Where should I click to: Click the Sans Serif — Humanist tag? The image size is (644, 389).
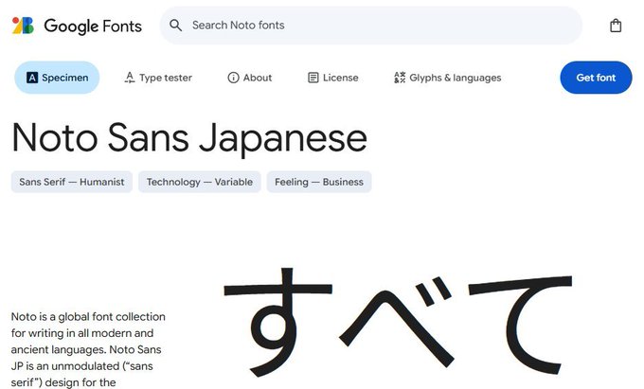coord(72,182)
